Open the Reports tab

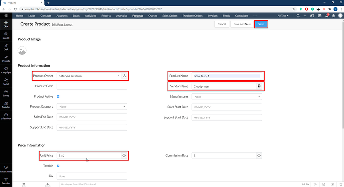click(106, 16)
